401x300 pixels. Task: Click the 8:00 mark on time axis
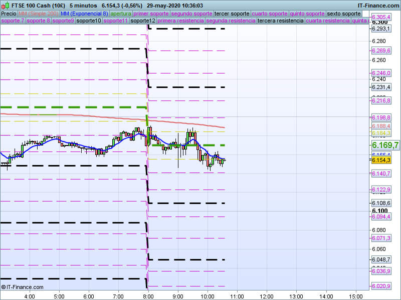tap(148, 296)
